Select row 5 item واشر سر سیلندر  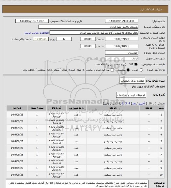coord(113,141)
